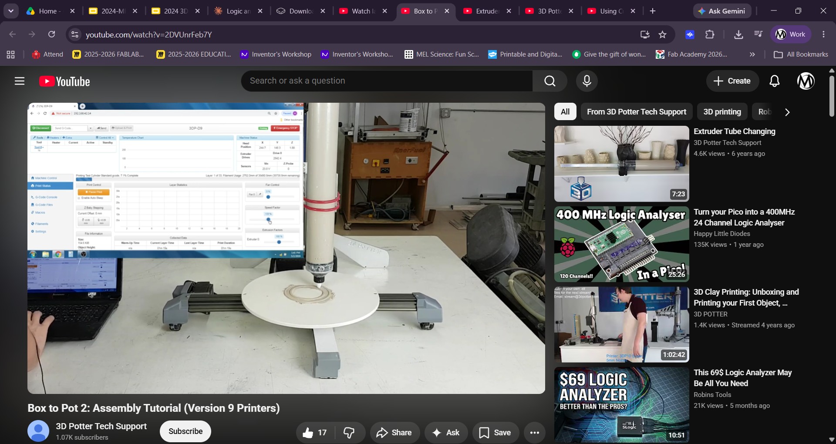Open the All Bookmarks folder

pyautogui.click(x=801, y=54)
